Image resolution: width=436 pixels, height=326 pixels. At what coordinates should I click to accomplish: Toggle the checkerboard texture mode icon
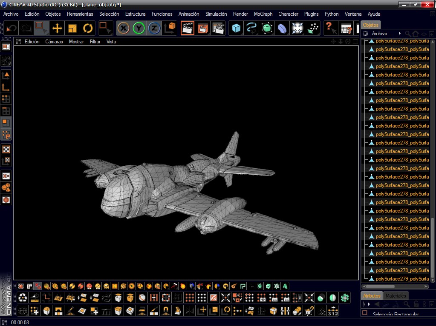6,150
